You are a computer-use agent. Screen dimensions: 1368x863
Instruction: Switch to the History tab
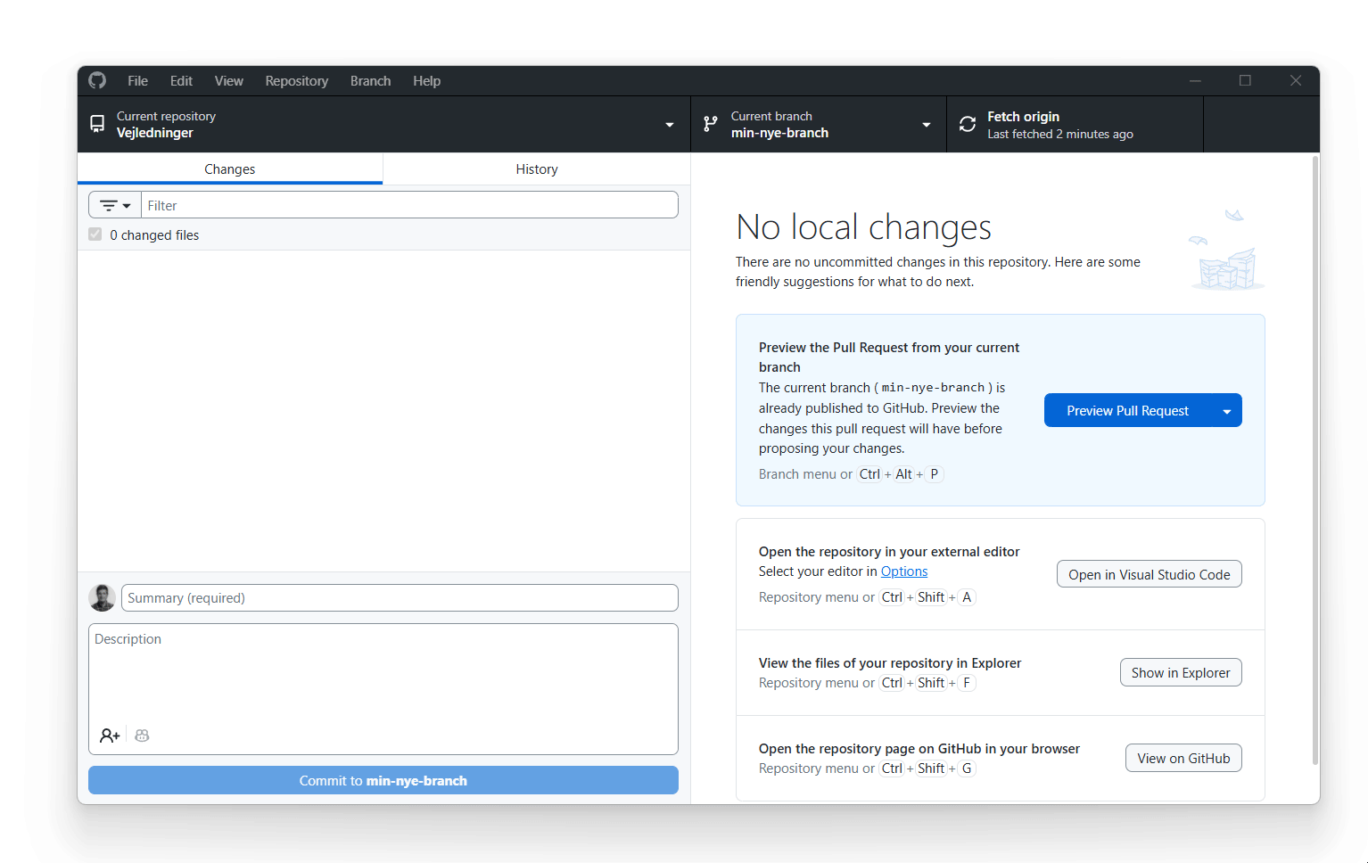536,168
